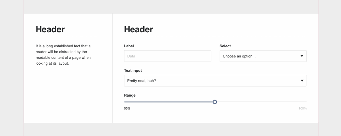341x136 pixels.
Task: Click the arrow icon in the Select dropdown
Action: pyautogui.click(x=302, y=56)
